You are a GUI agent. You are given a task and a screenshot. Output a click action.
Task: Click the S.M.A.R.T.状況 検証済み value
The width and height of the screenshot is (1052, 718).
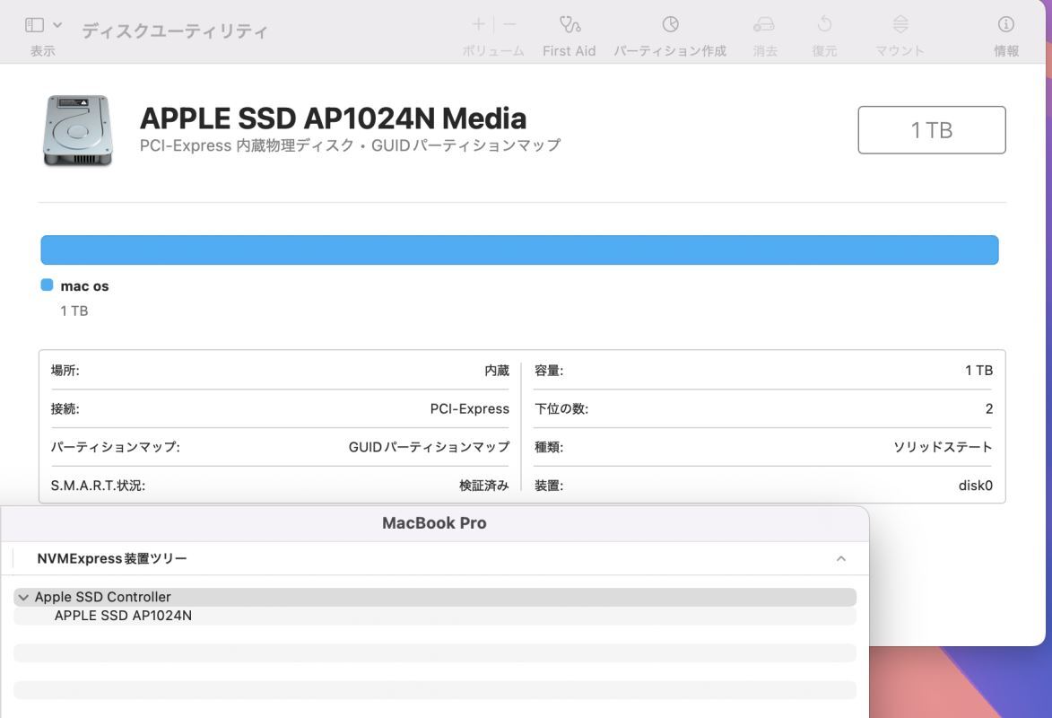[x=485, y=485]
